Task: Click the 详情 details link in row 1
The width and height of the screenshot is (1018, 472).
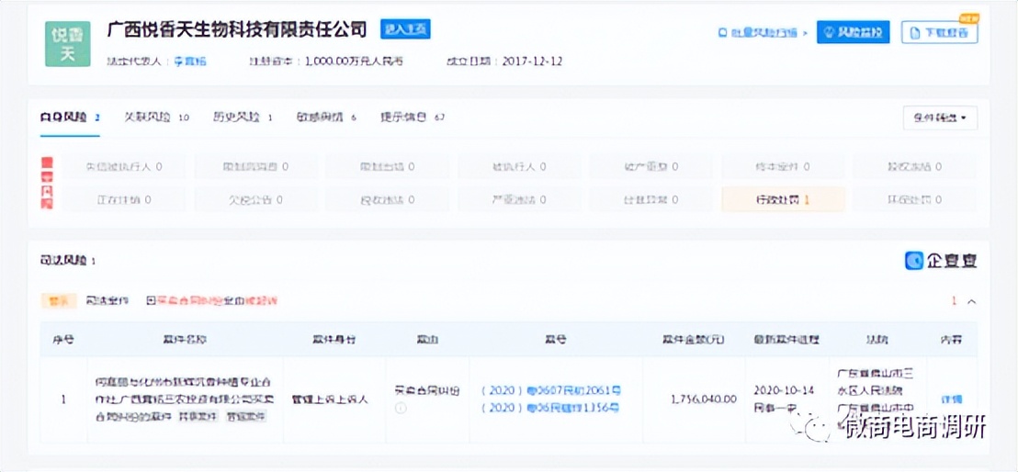Action: pyautogui.click(x=952, y=399)
